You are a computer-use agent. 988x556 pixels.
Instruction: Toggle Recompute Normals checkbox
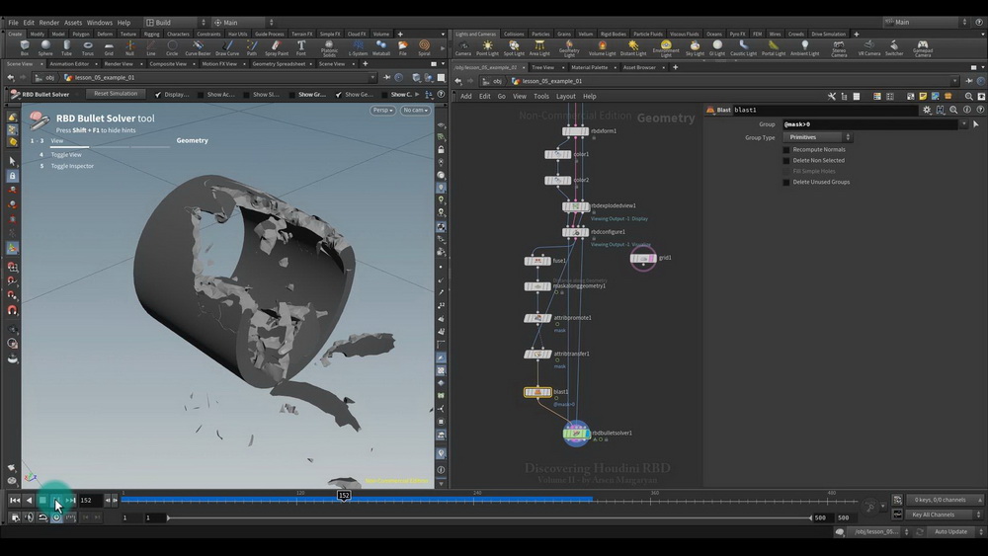coord(785,150)
